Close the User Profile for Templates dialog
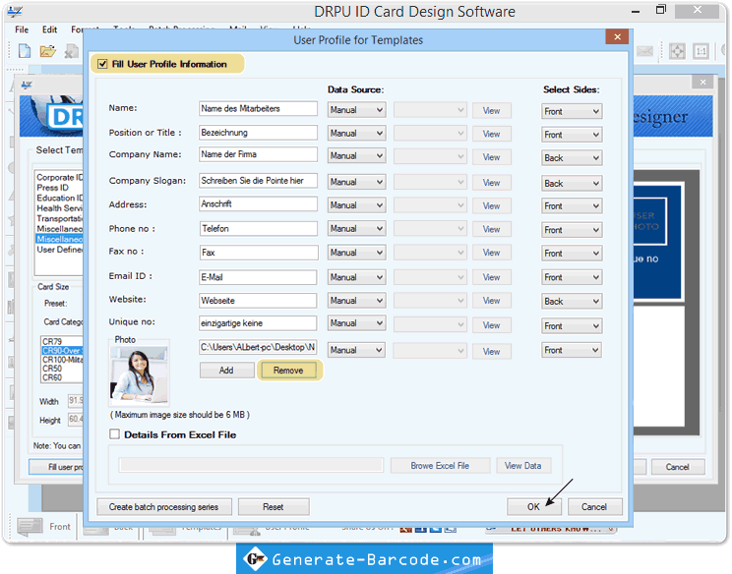 [x=617, y=36]
